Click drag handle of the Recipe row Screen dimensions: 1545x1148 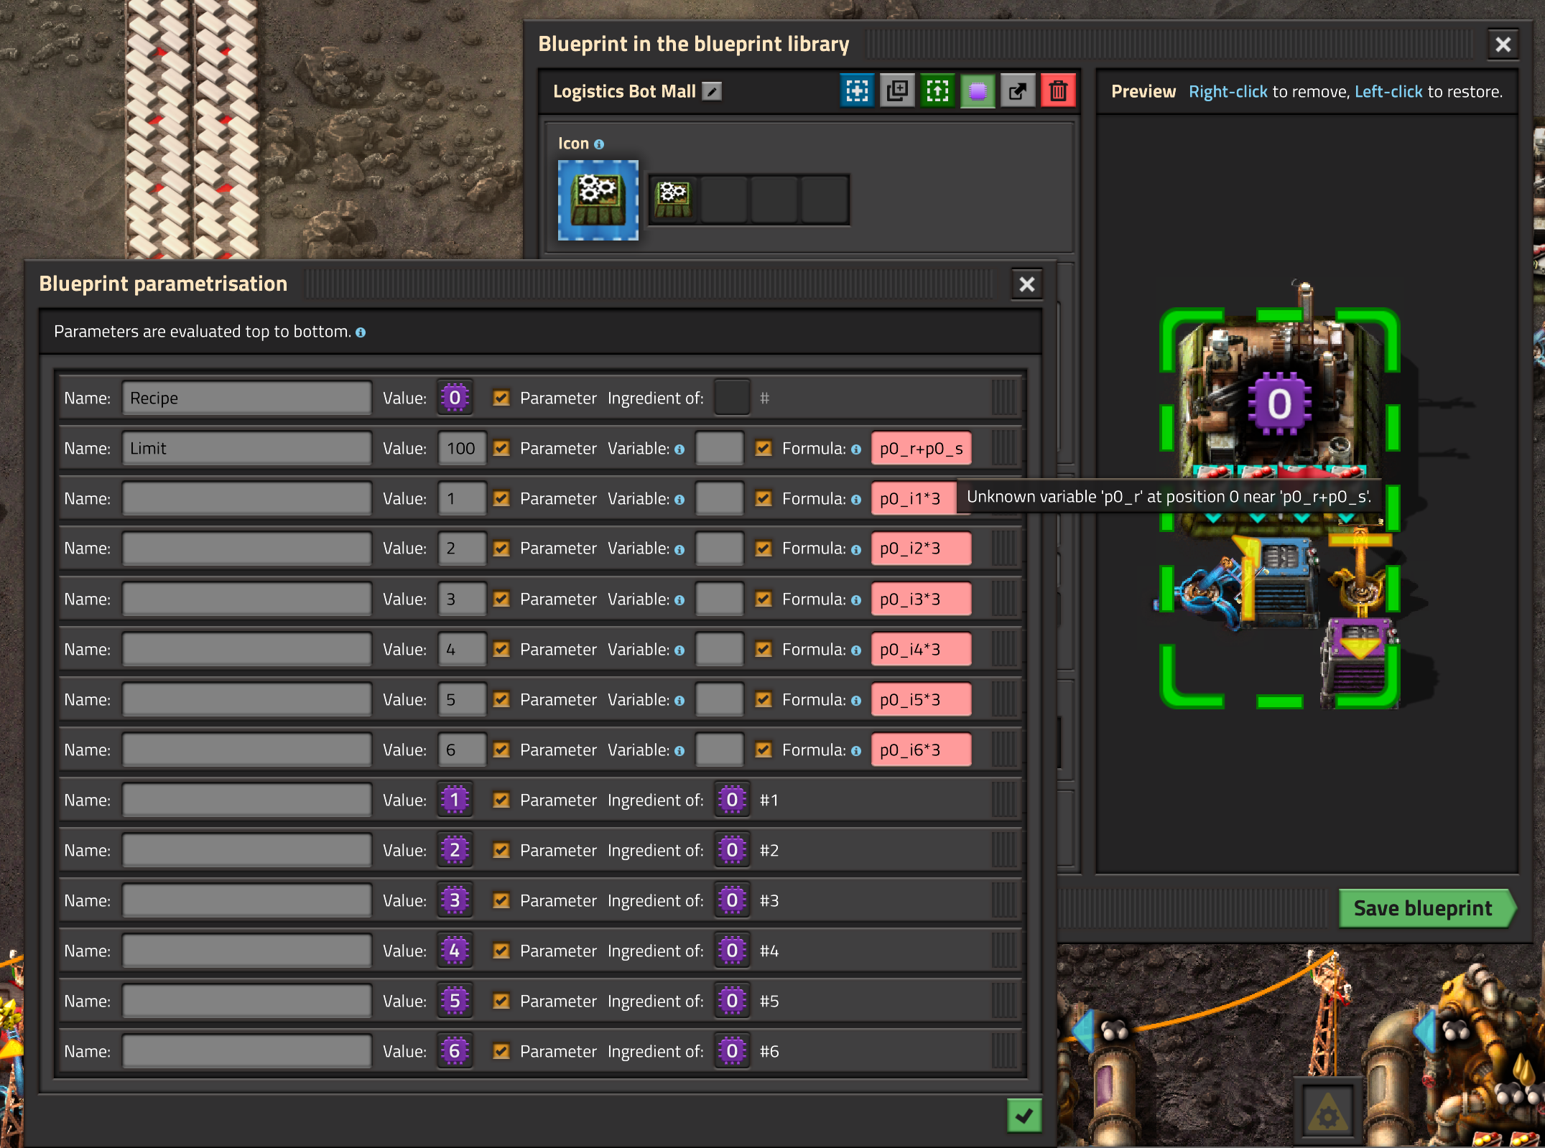tap(1005, 398)
